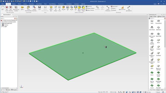Screen dimensions: 166x93
Task: Expand the Cameras tree node
Action: [2, 25]
